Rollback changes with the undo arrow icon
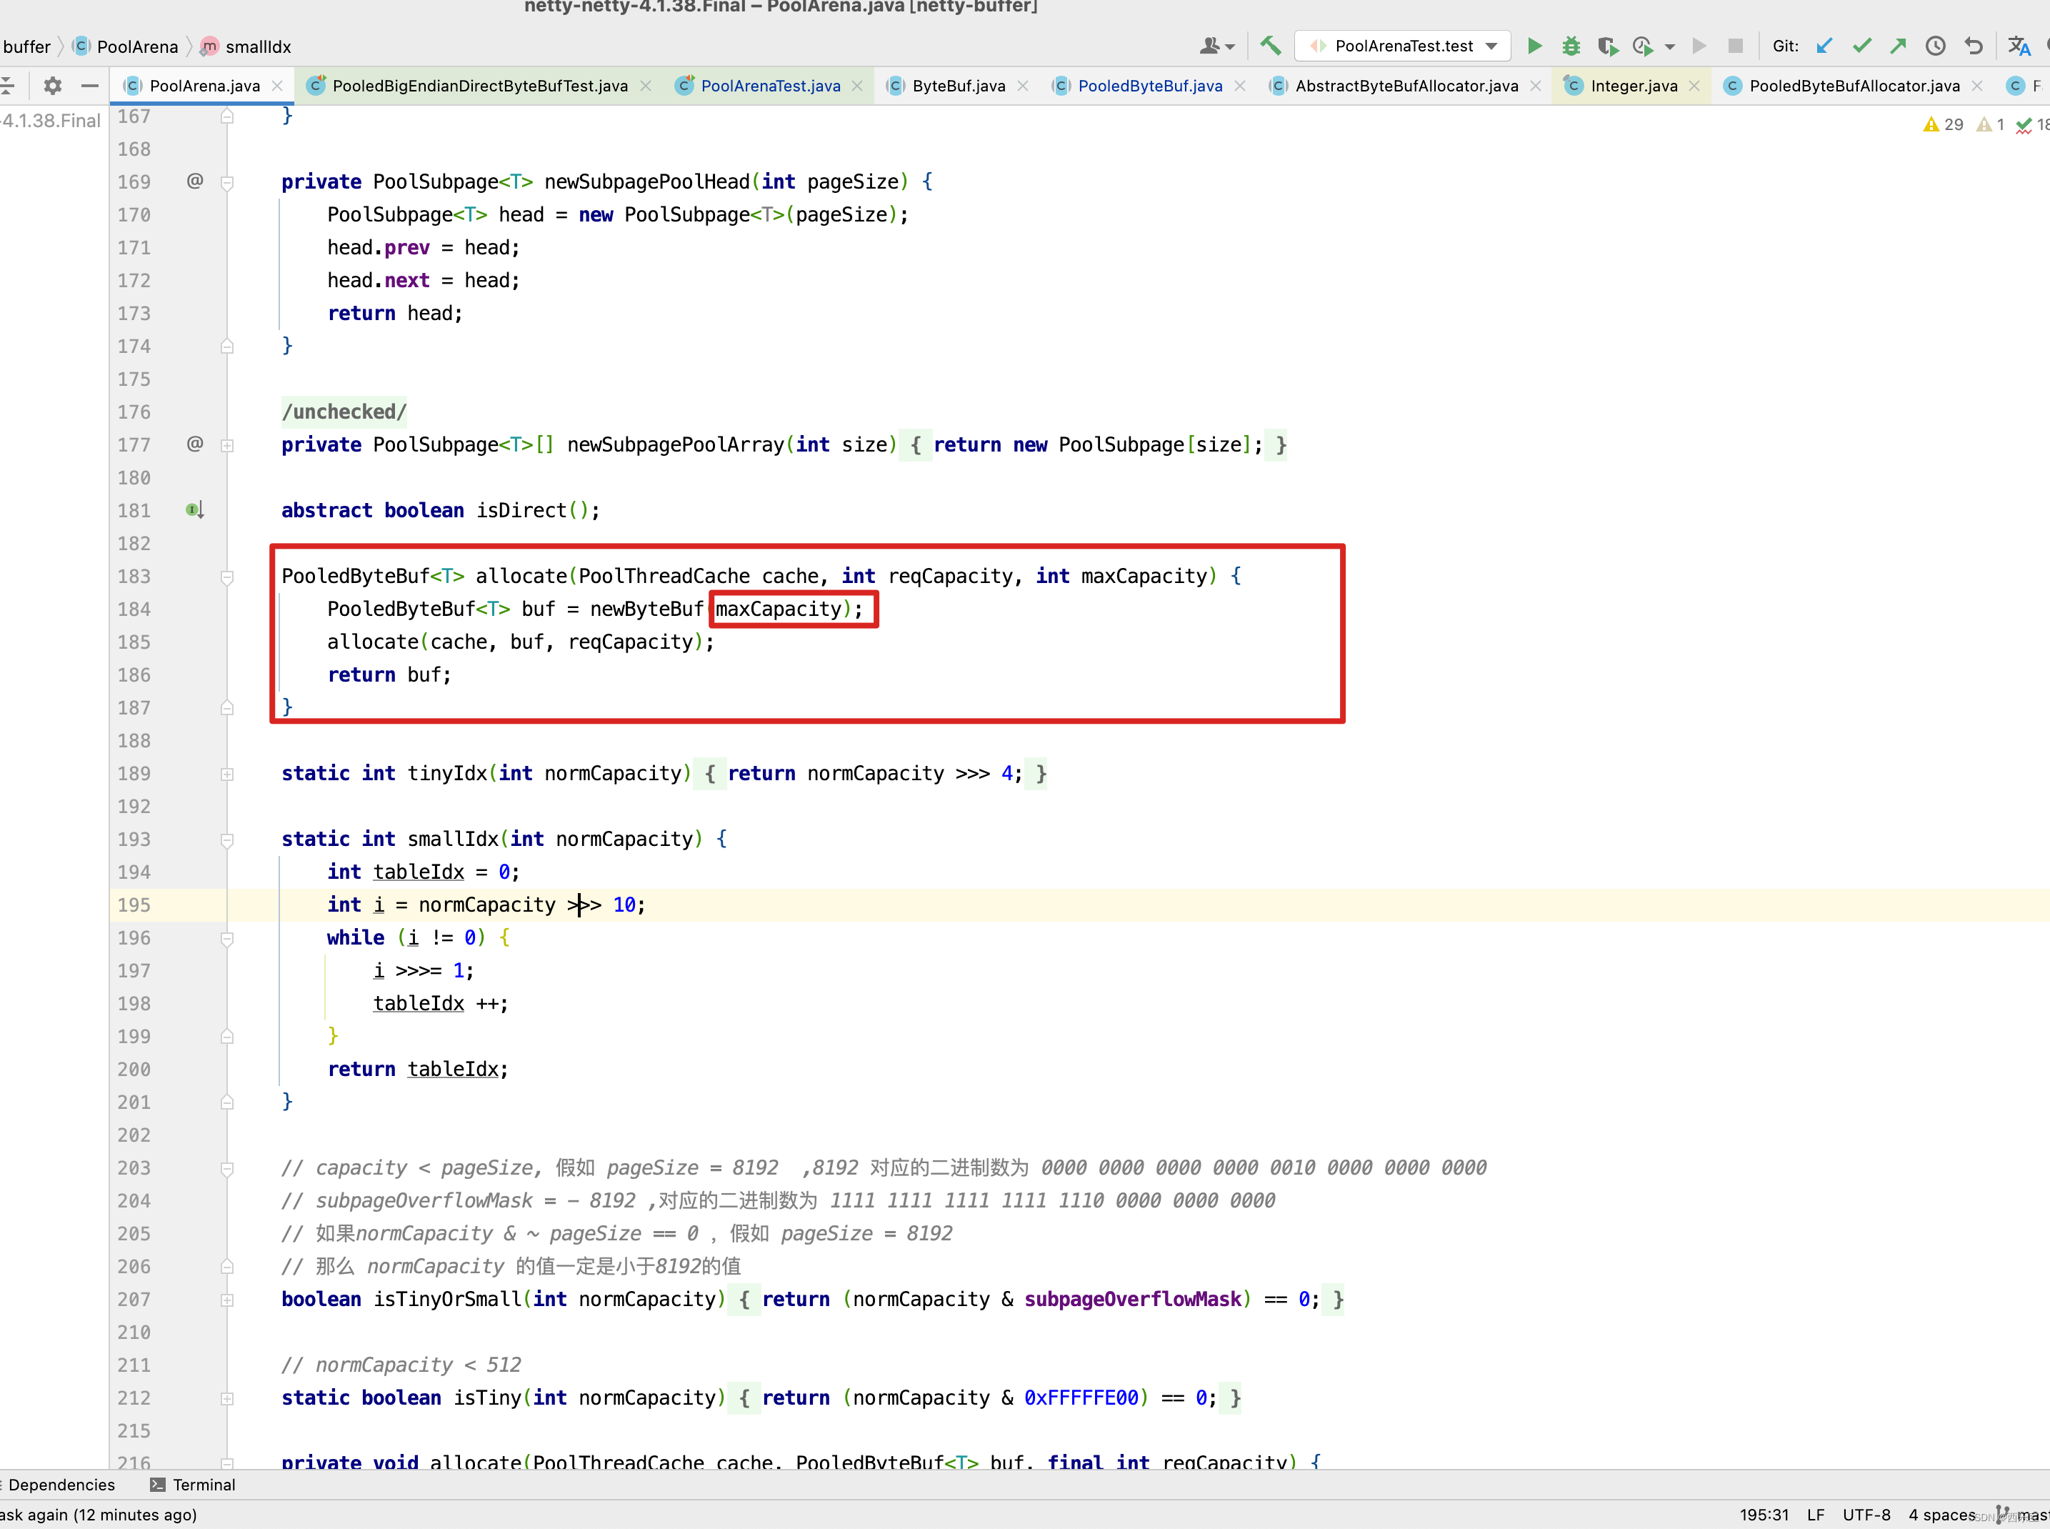Viewport: 2050px width, 1529px height. click(x=1974, y=45)
